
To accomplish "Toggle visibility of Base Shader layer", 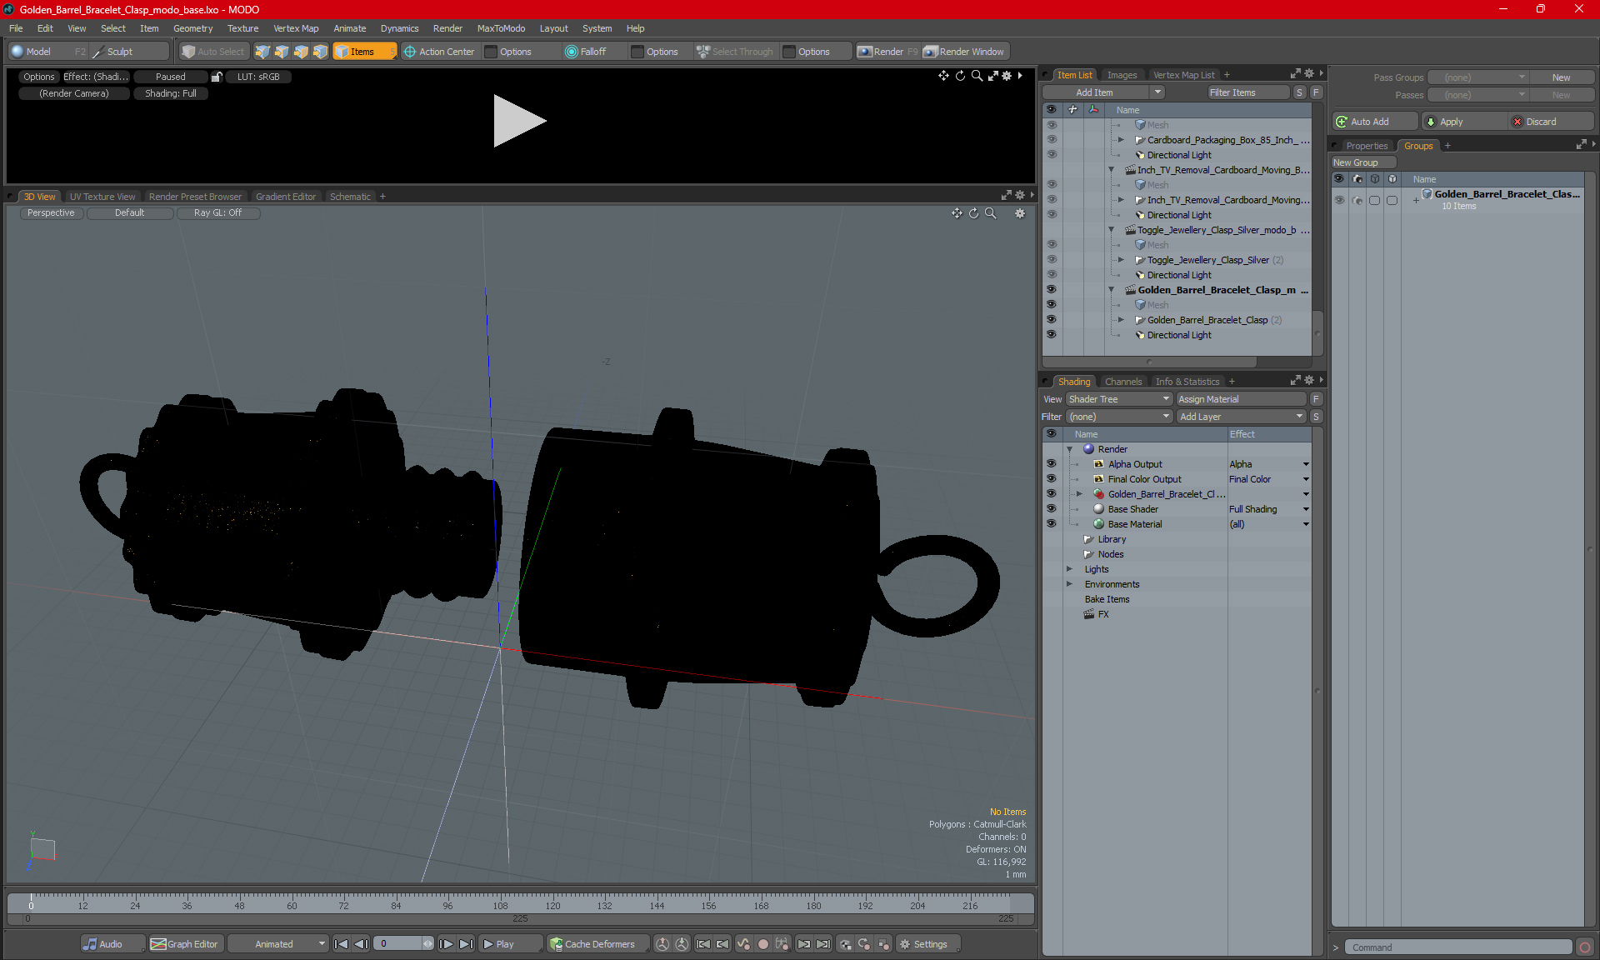I will [1051, 509].
